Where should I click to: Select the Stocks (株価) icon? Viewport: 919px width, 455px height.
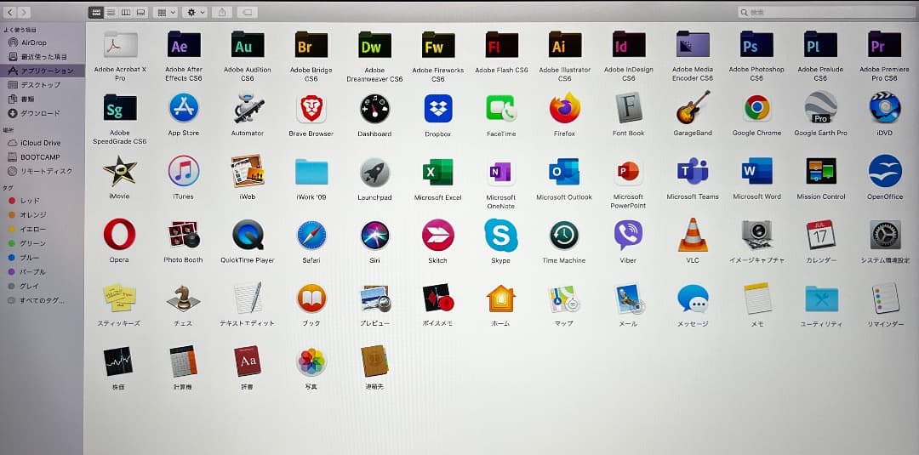(x=117, y=361)
